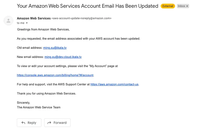
Task: Click the sender name Amazon Web Services
Action: coord(33,18)
